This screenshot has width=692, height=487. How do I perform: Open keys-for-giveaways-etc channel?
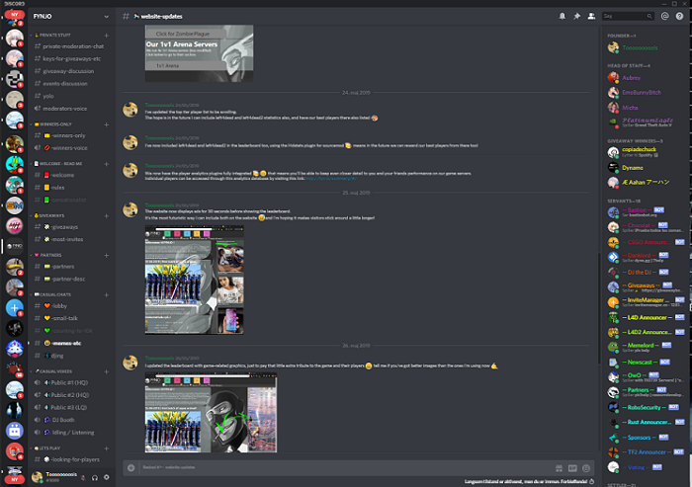(71, 58)
